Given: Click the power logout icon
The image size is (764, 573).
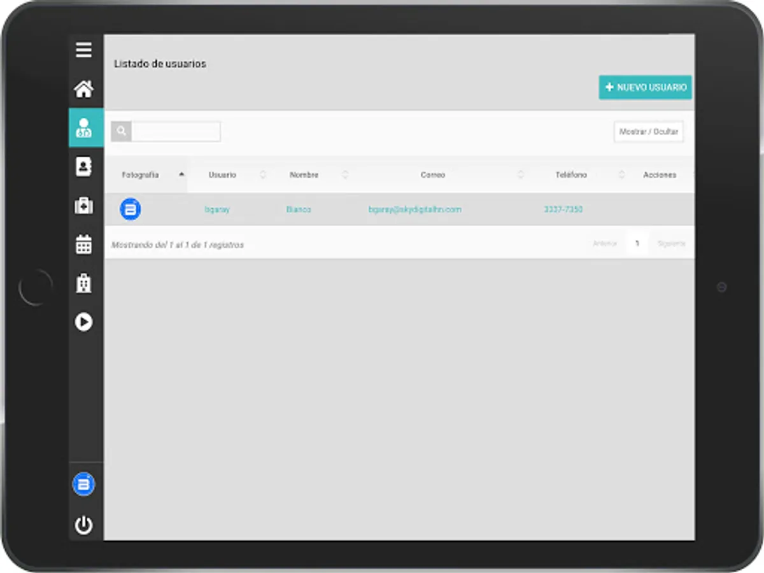Looking at the screenshot, I should click(x=83, y=525).
